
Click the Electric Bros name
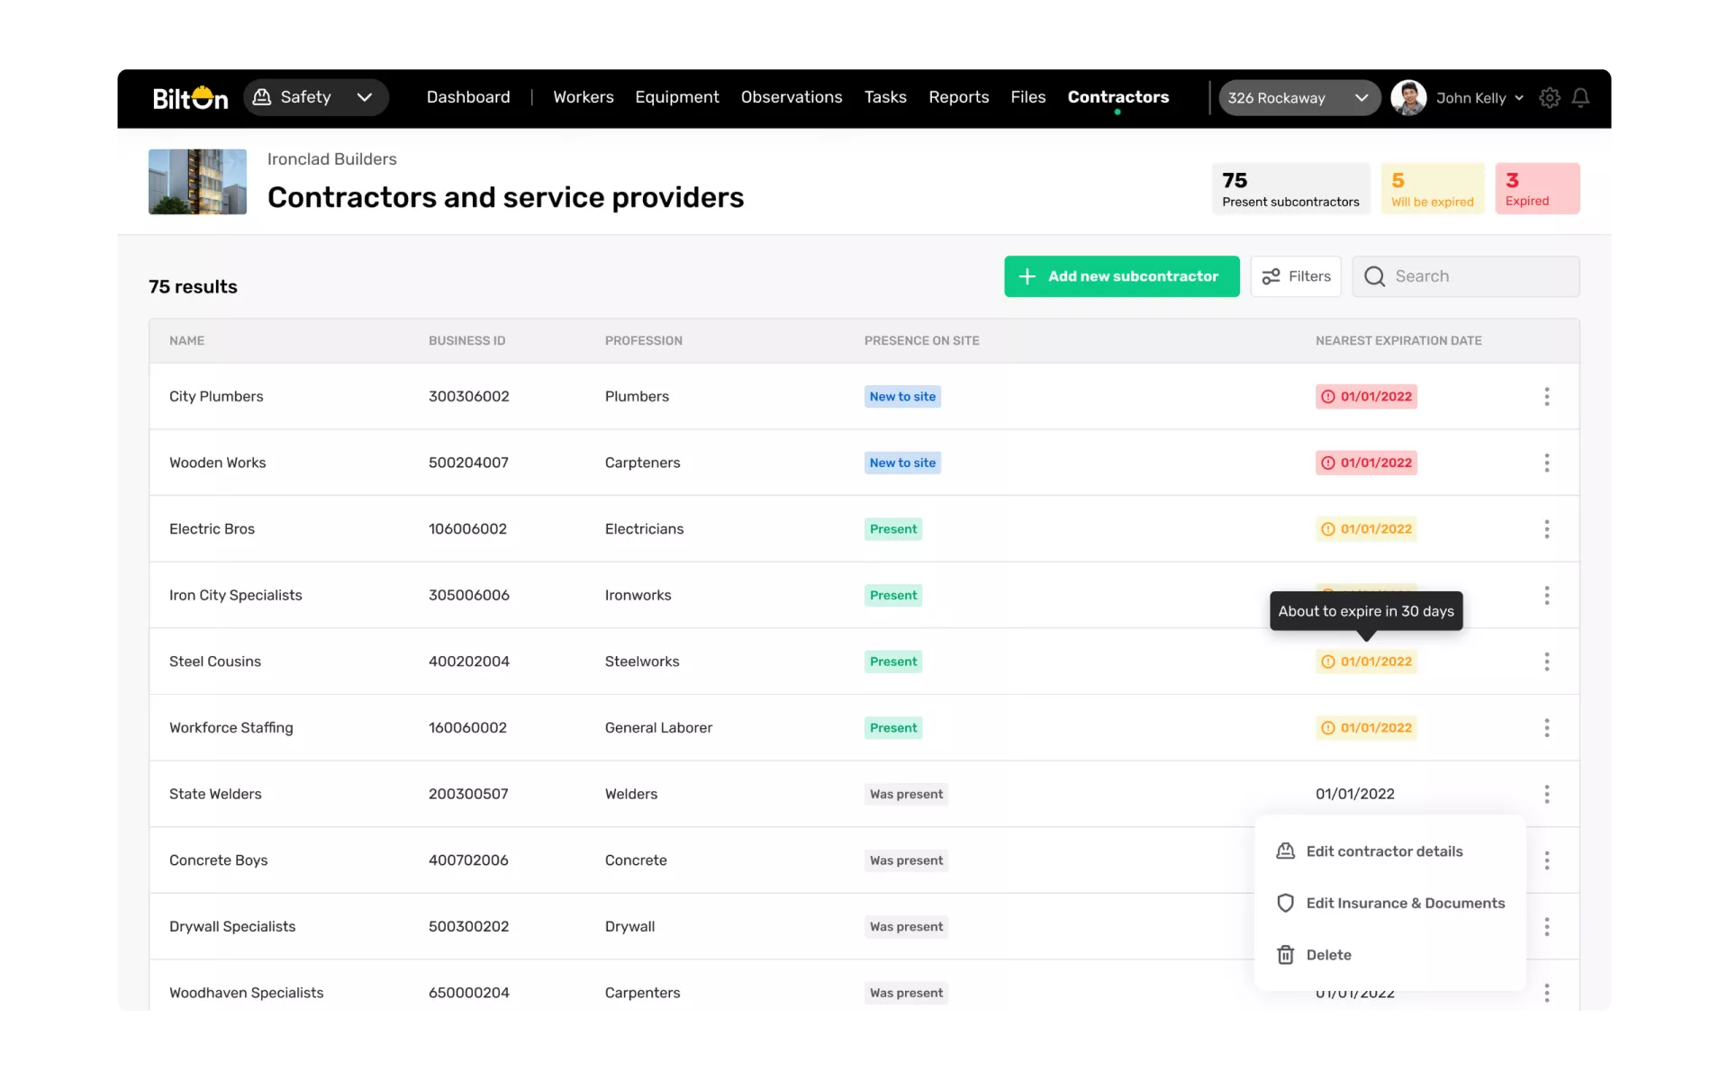[x=213, y=529]
